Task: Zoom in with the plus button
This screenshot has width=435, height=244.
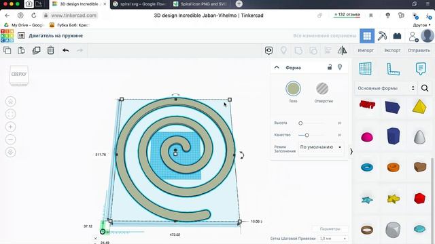Action: point(11,127)
